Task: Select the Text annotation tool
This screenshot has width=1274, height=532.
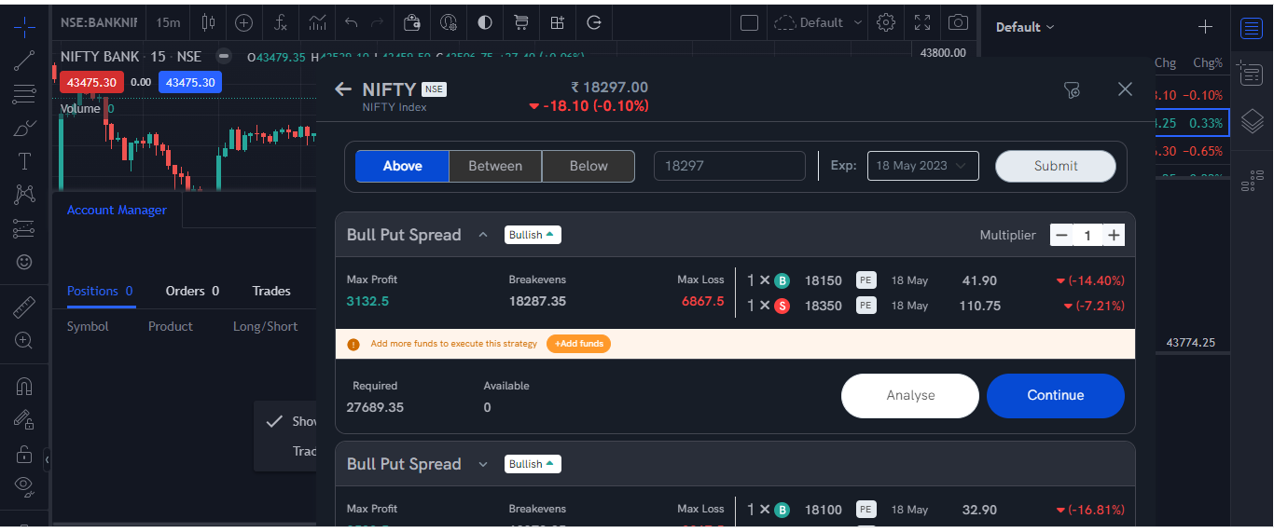Action: pyautogui.click(x=24, y=161)
